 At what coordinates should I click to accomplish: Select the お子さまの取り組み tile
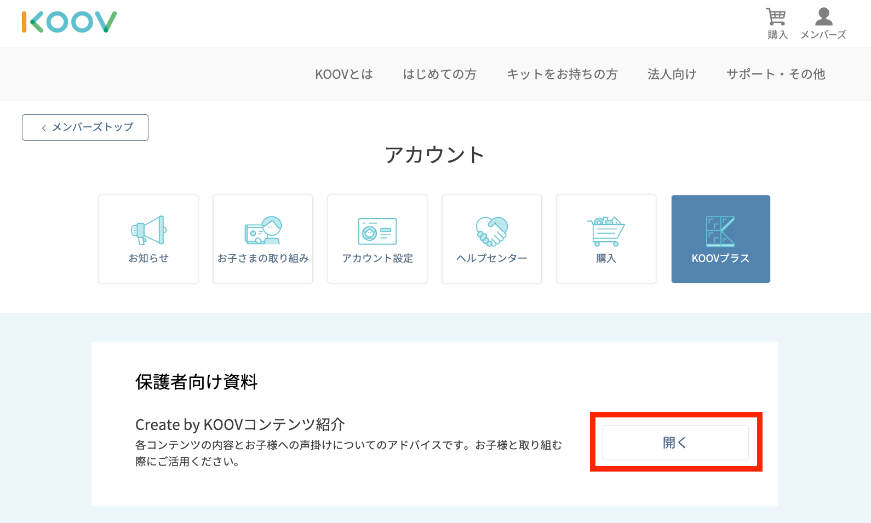[x=263, y=239]
